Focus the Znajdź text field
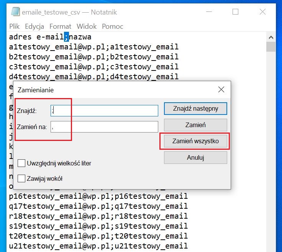The width and height of the screenshot is (282, 252). [x=104, y=111]
